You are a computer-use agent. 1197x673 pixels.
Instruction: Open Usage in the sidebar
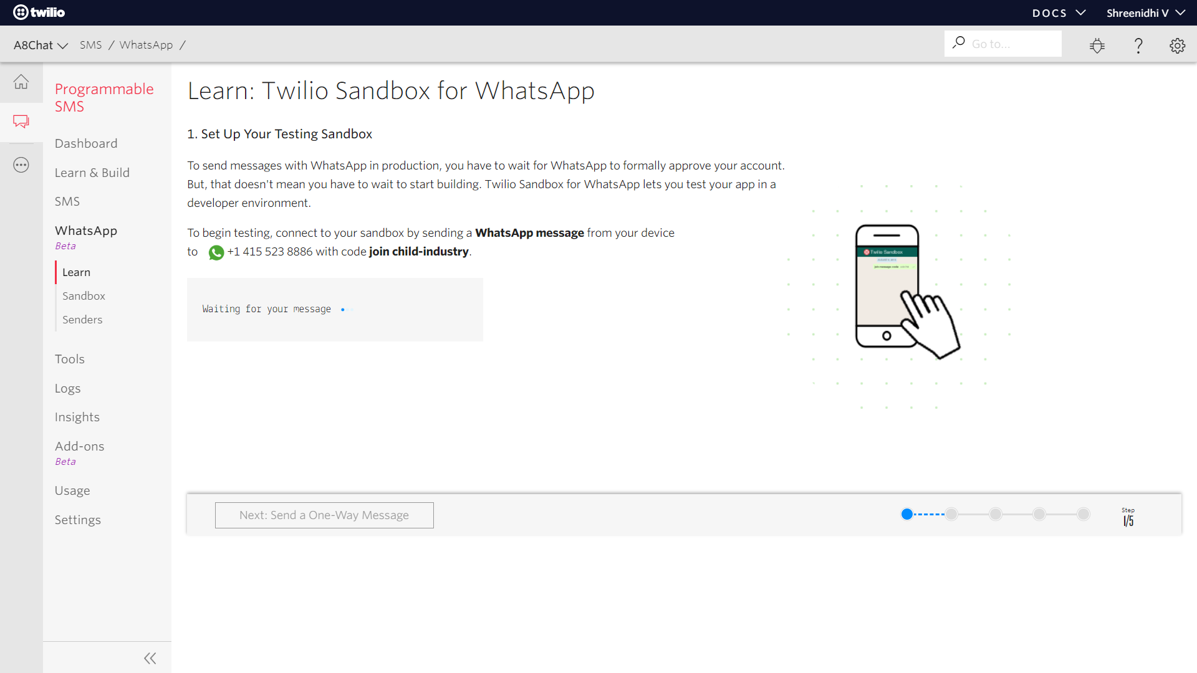[72, 491]
